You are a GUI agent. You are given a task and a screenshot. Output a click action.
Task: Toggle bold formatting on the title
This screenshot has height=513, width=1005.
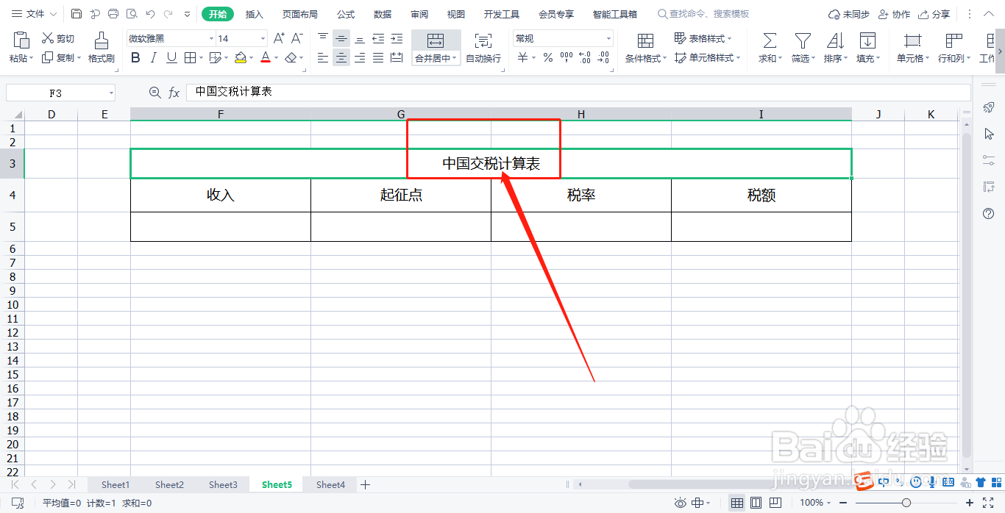135,57
